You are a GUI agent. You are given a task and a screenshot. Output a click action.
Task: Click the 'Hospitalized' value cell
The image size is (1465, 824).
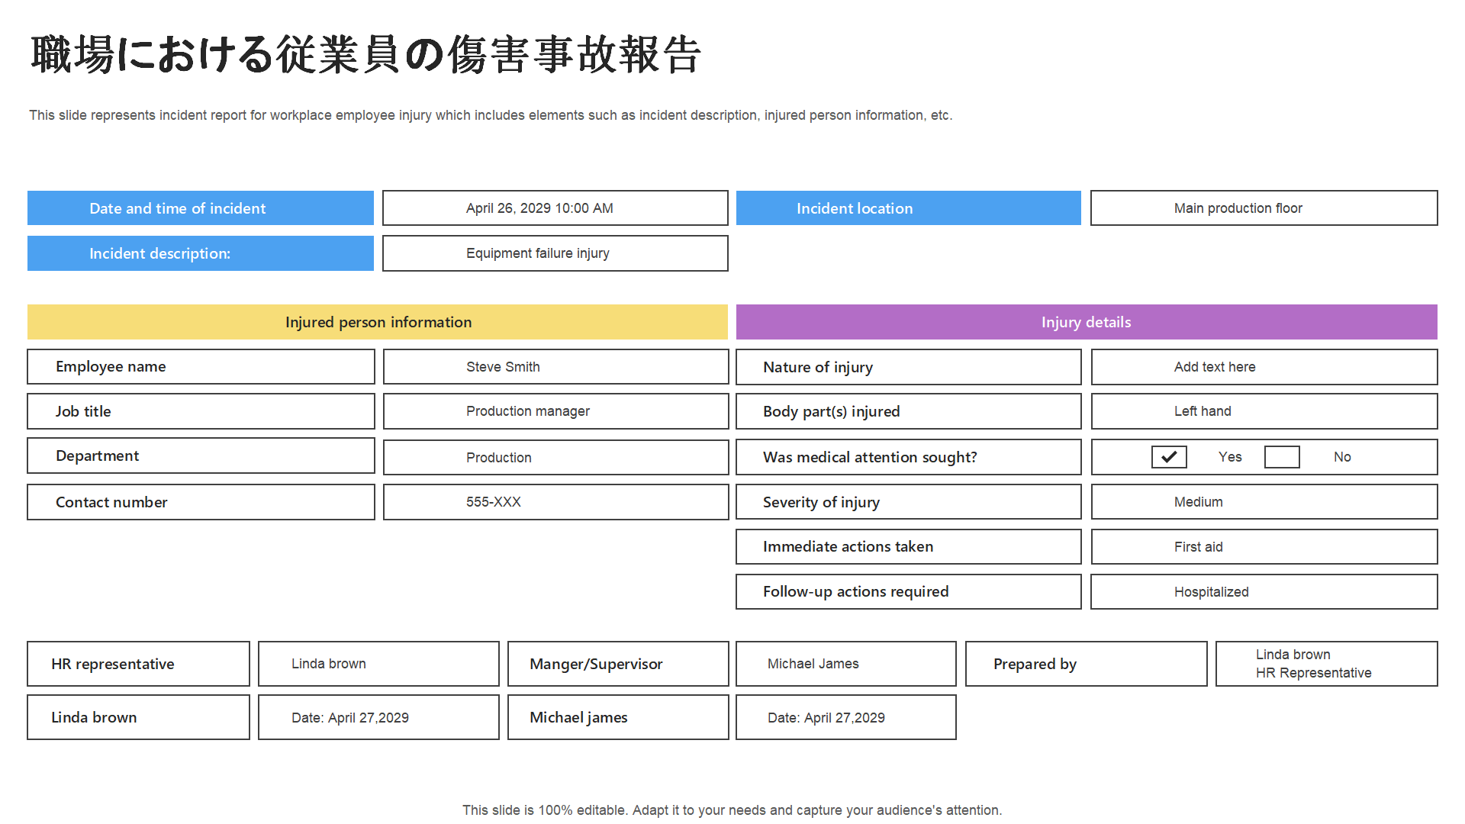[x=1264, y=592]
